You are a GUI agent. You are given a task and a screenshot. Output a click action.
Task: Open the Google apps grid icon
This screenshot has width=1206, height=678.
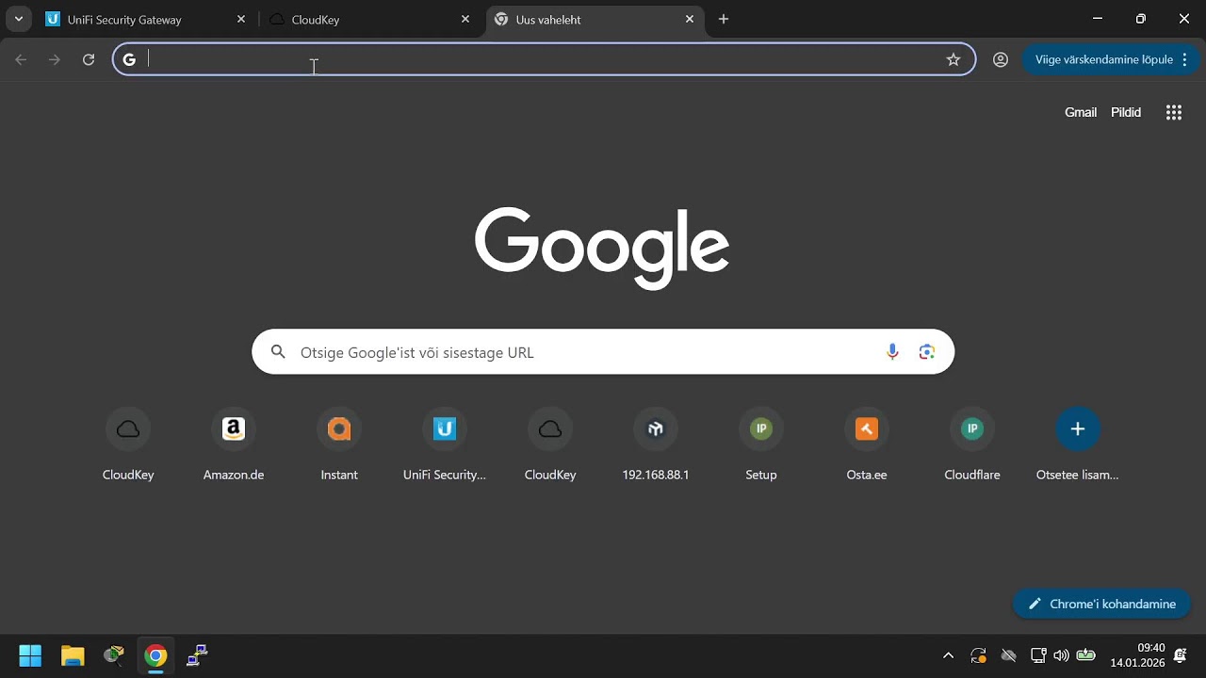(1173, 112)
